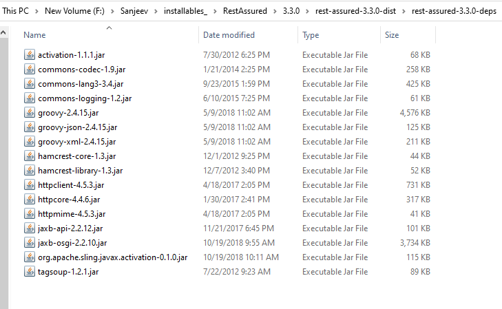Select the httpmime-4.5.3.jar file name

point(72,214)
